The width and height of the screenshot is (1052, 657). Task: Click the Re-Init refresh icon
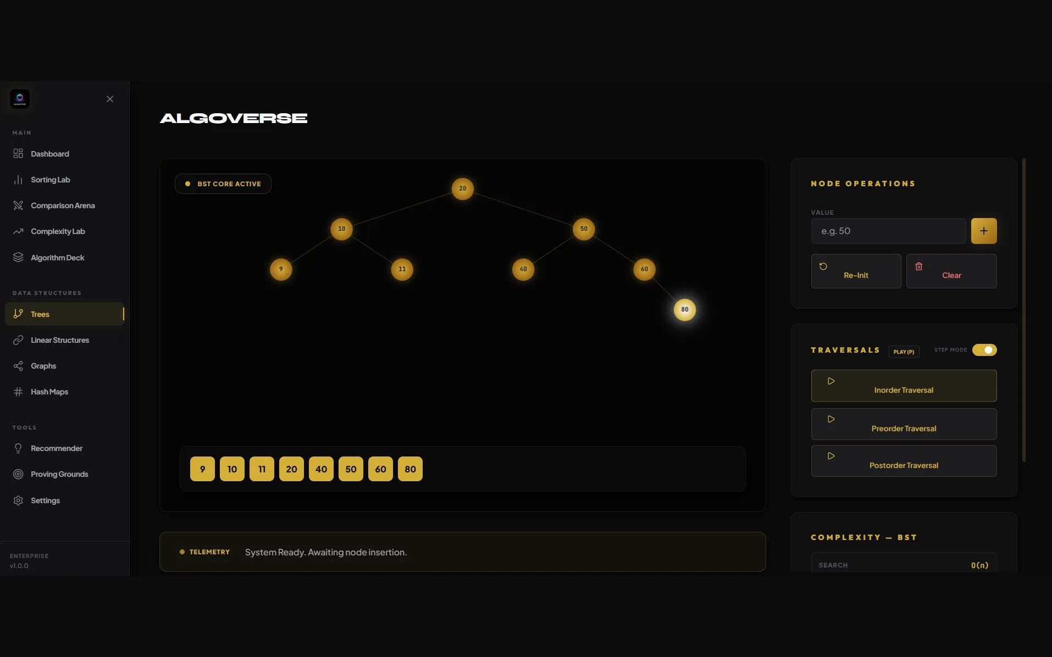pyautogui.click(x=823, y=266)
